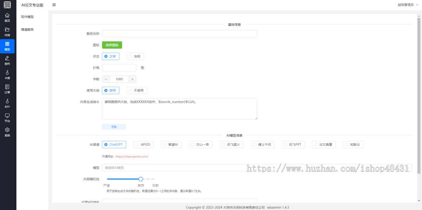Choose 文心一言 as AI channel

pos(200,144)
